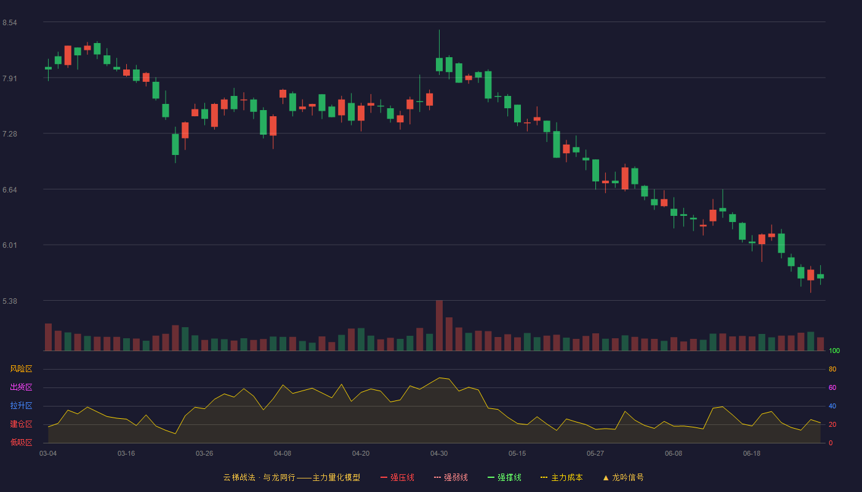Click the 建仓区 zone label
The image size is (862, 492).
coord(21,424)
